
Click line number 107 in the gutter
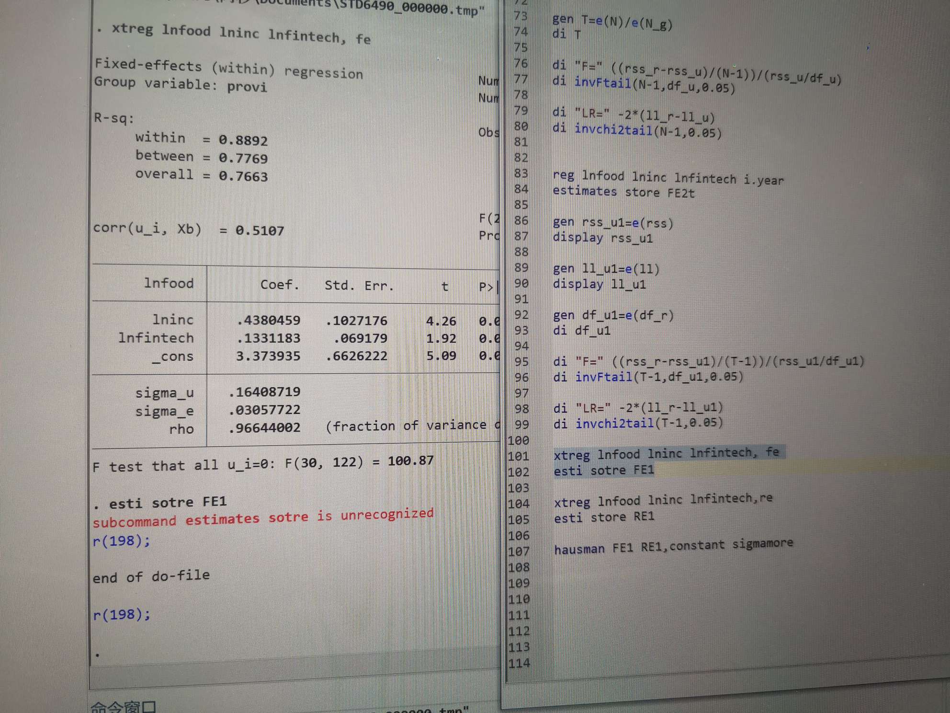[519, 552]
